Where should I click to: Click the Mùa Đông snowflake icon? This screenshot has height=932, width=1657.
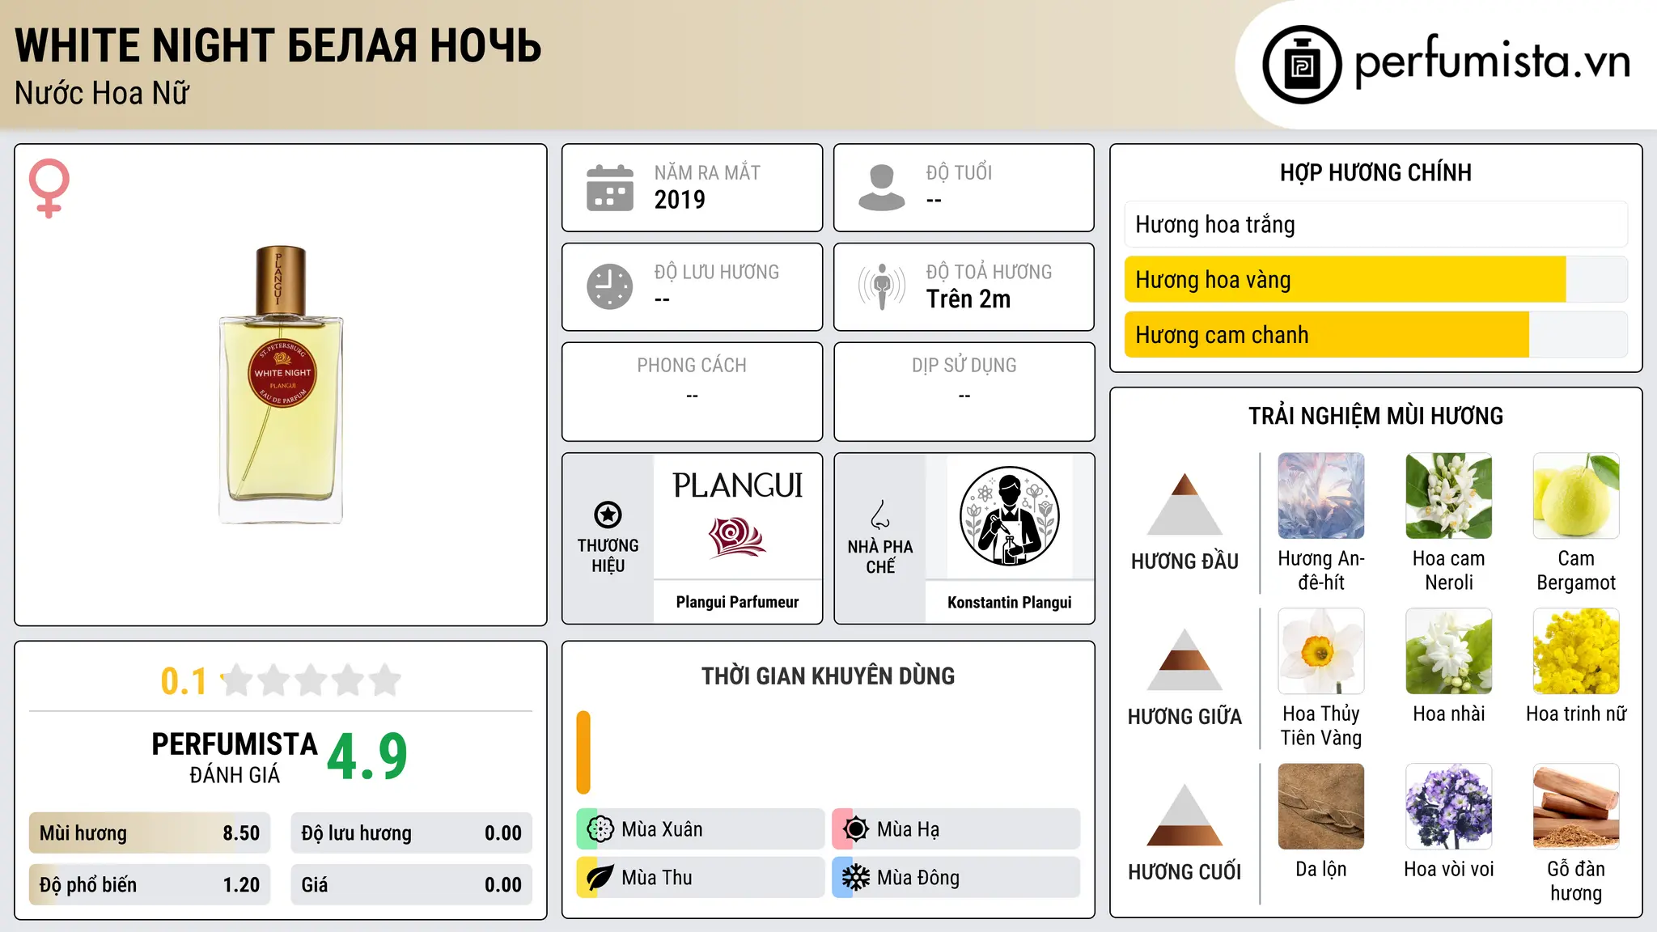pos(856,878)
